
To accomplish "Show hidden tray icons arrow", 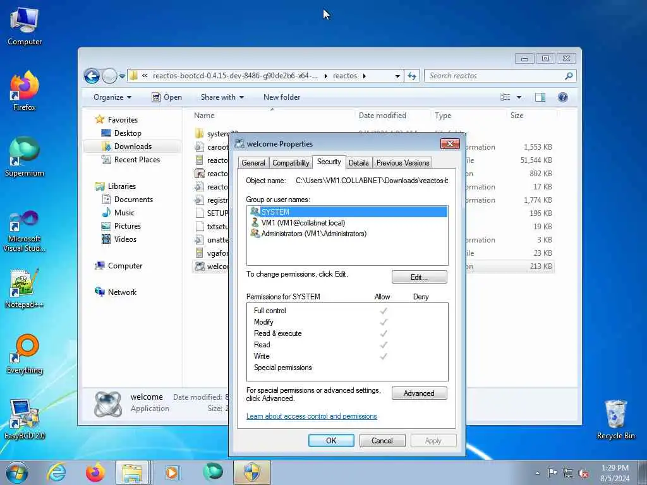I will [x=537, y=473].
